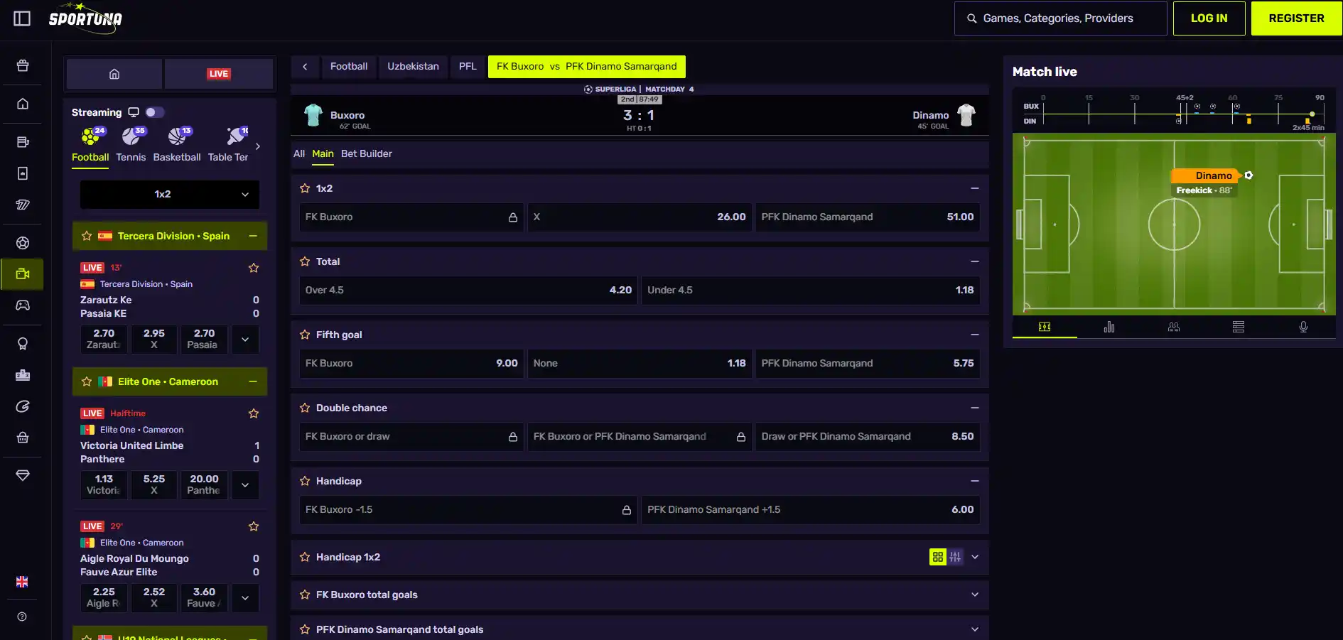
Task: Open the commentary microphone view icon
Action: [x=1303, y=327]
